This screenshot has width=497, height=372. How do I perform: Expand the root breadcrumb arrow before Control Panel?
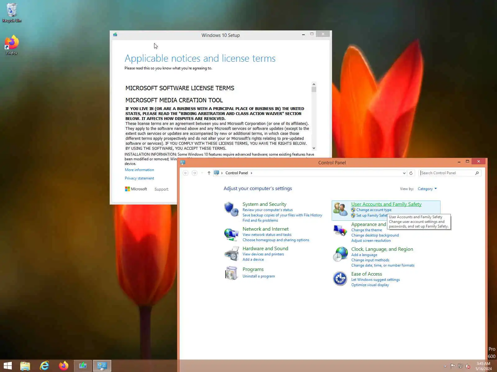(222, 173)
